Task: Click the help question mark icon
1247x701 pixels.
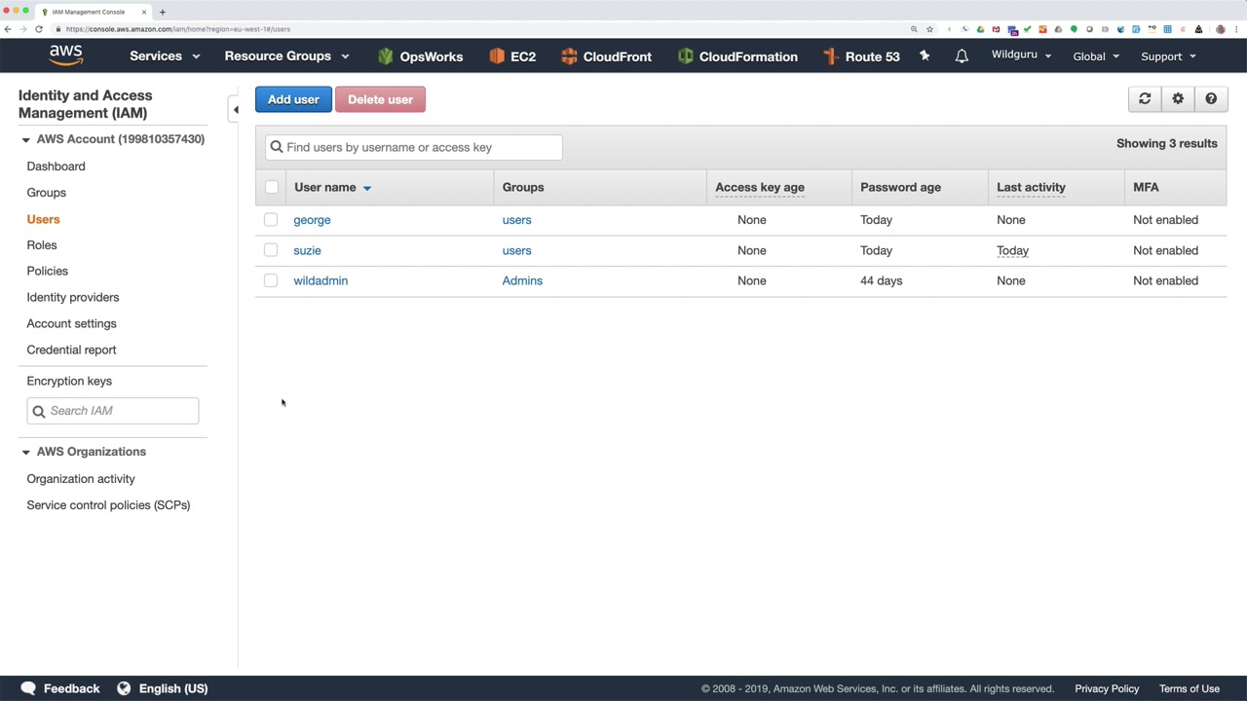Action: [1211, 99]
